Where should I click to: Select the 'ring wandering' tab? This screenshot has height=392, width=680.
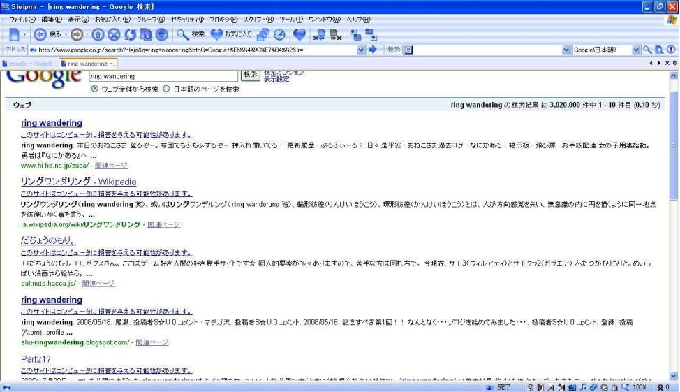88,64
